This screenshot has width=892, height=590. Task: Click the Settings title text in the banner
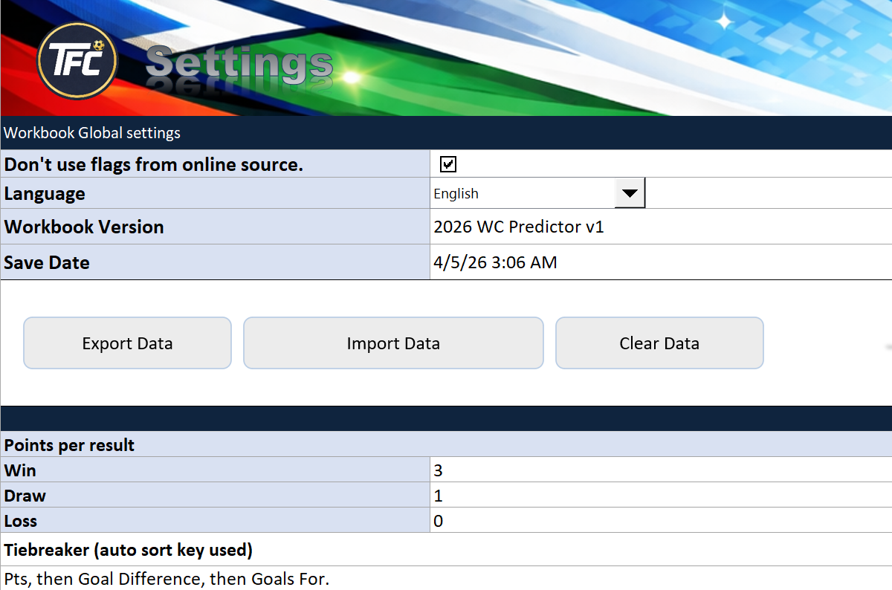(x=238, y=65)
